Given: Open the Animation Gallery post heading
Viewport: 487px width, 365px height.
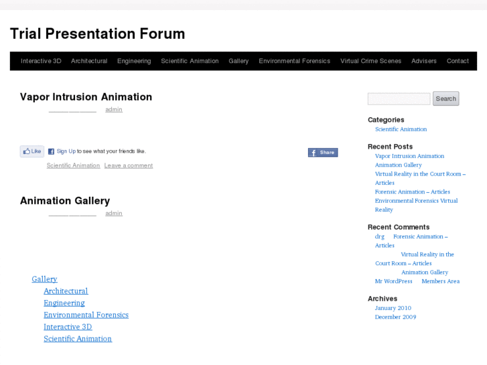Looking at the screenshot, I should tap(65, 201).
